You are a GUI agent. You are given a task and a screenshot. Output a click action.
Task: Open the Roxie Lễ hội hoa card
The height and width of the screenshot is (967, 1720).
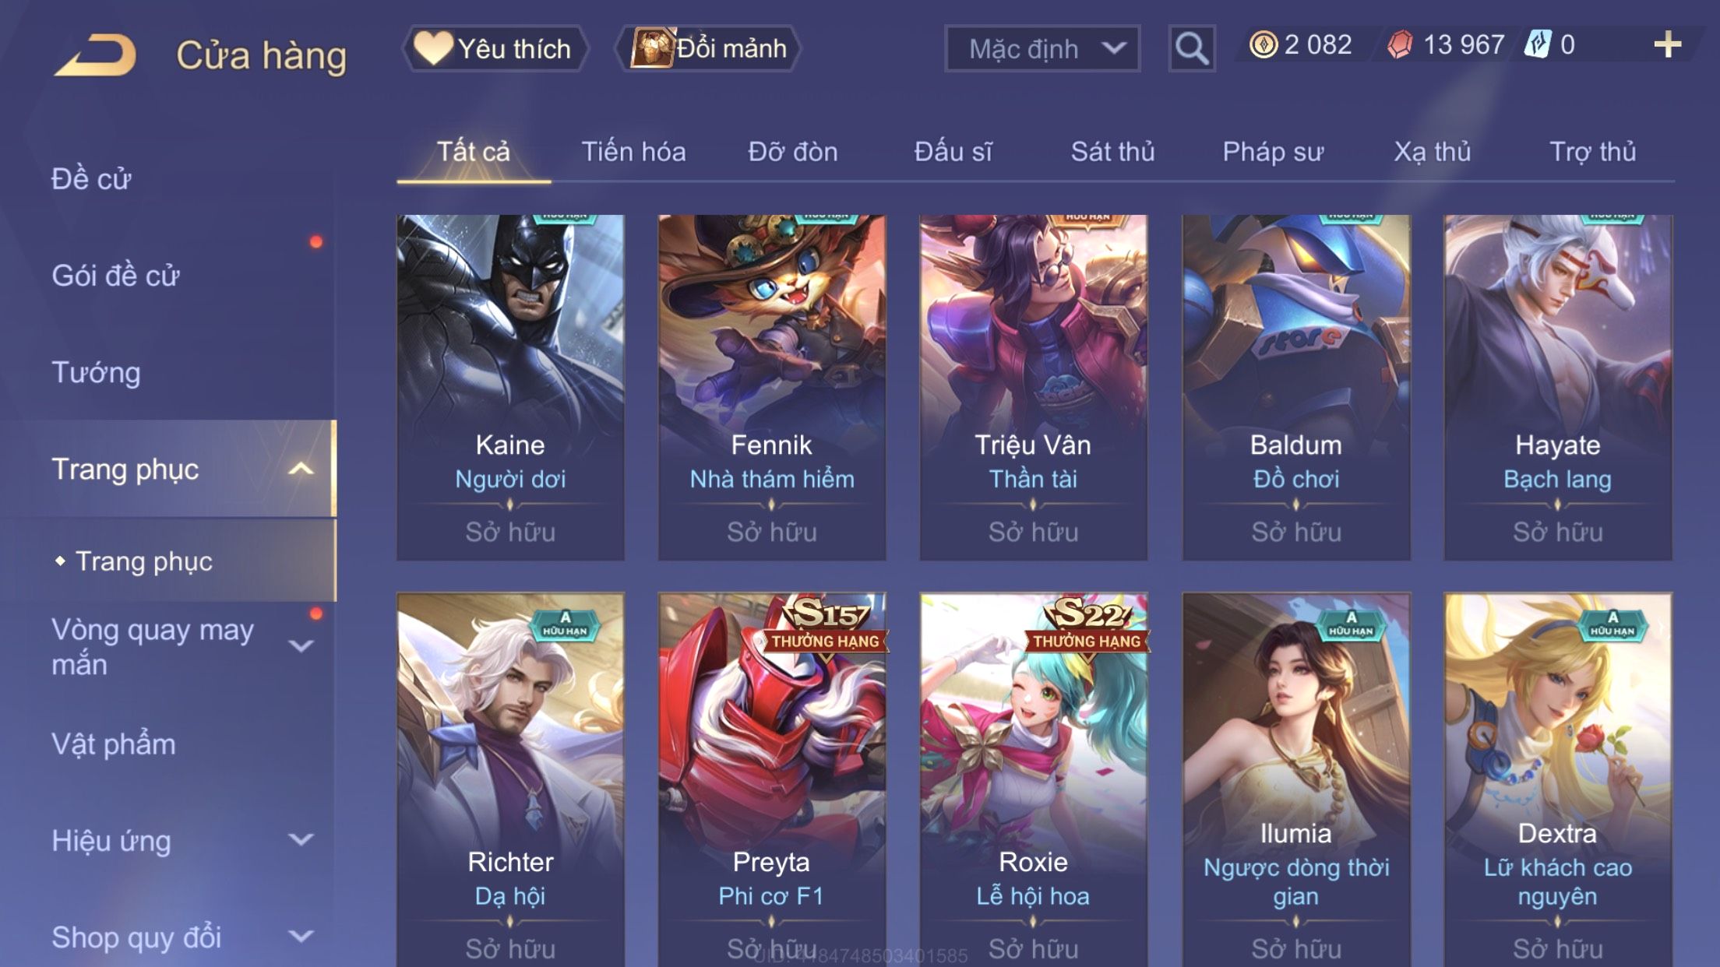point(1033,779)
